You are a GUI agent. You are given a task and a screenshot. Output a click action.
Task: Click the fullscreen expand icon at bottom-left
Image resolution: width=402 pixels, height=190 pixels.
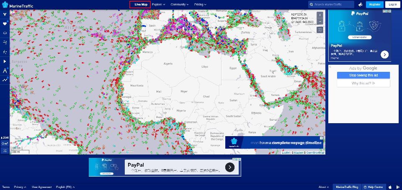[5, 150]
